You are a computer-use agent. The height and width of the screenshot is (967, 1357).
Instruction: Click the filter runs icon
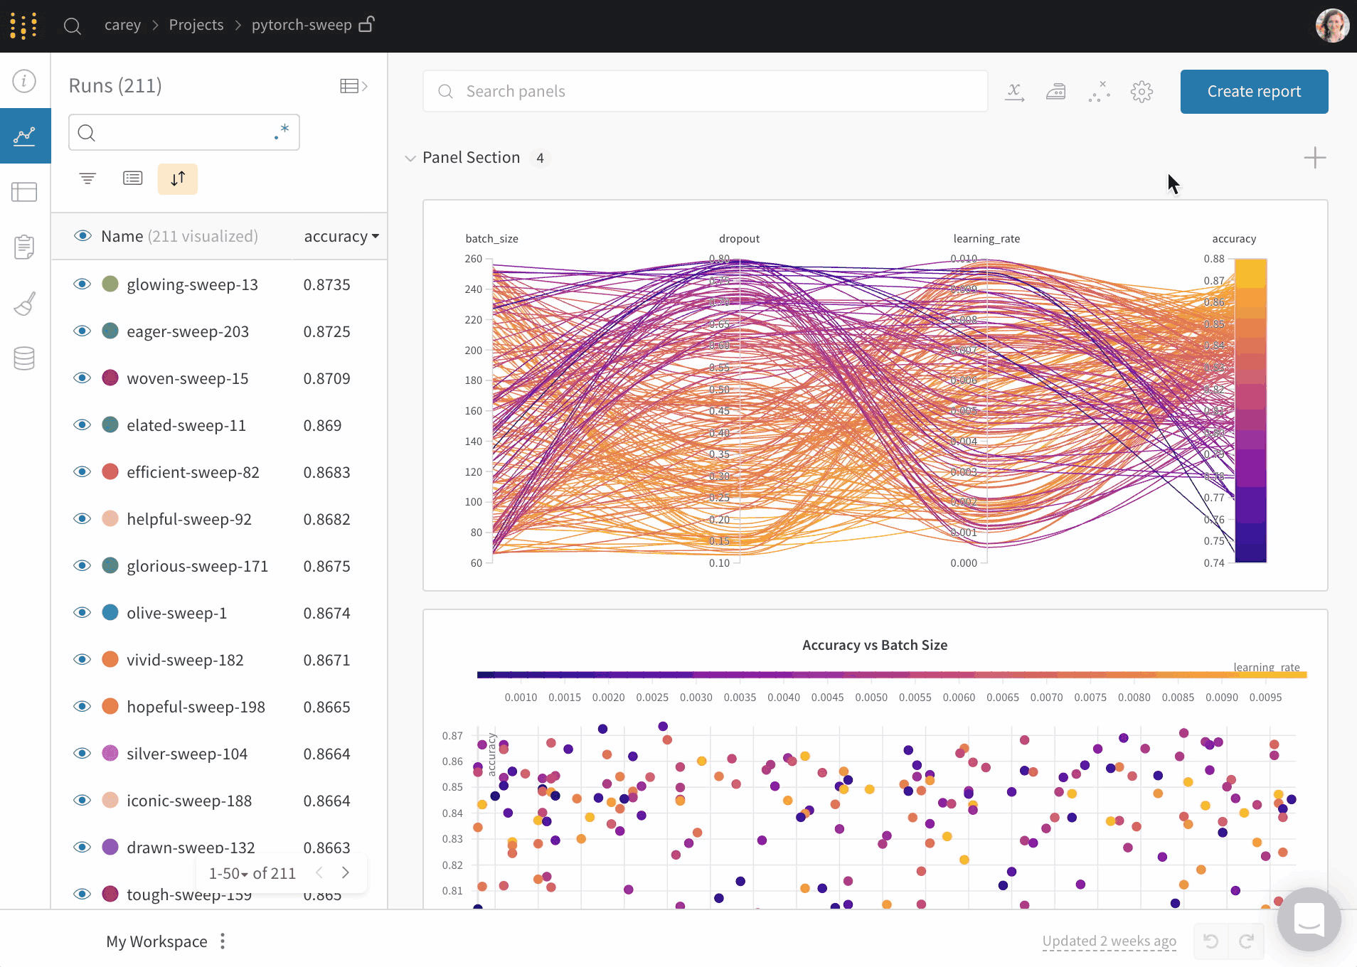[x=87, y=178]
